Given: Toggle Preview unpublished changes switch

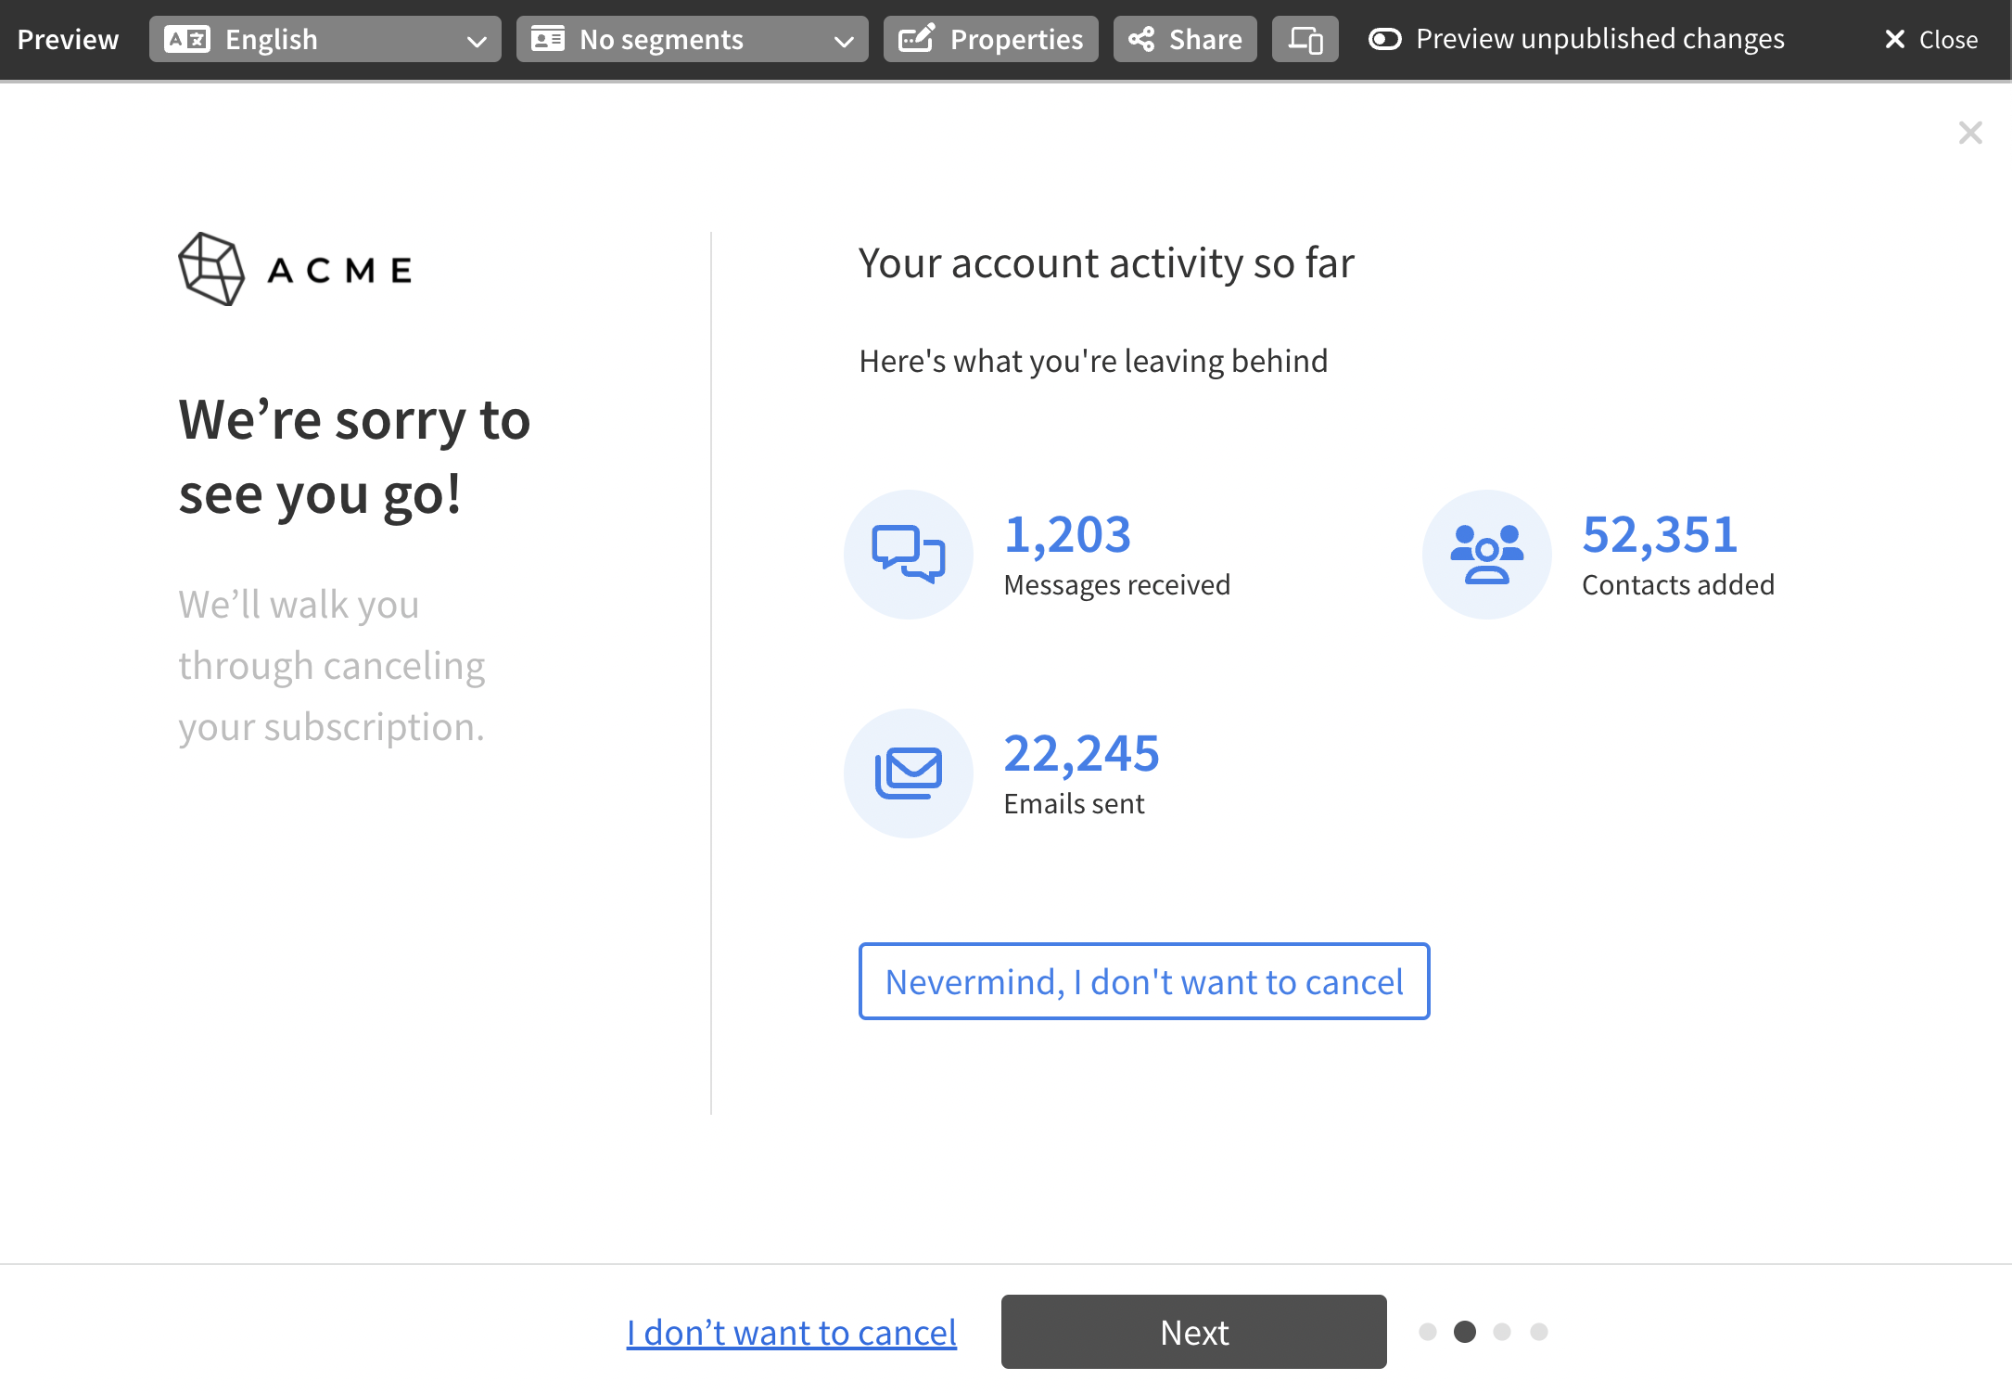Looking at the screenshot, I should pos(1385,39).
